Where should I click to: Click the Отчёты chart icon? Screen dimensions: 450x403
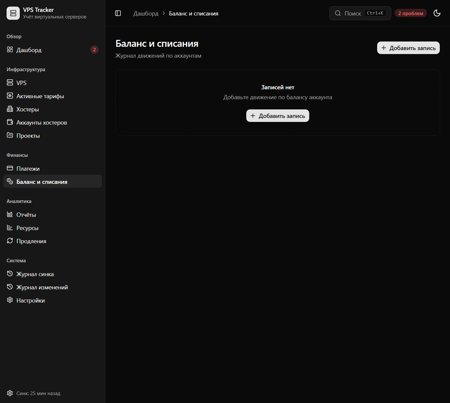[10, 215]
